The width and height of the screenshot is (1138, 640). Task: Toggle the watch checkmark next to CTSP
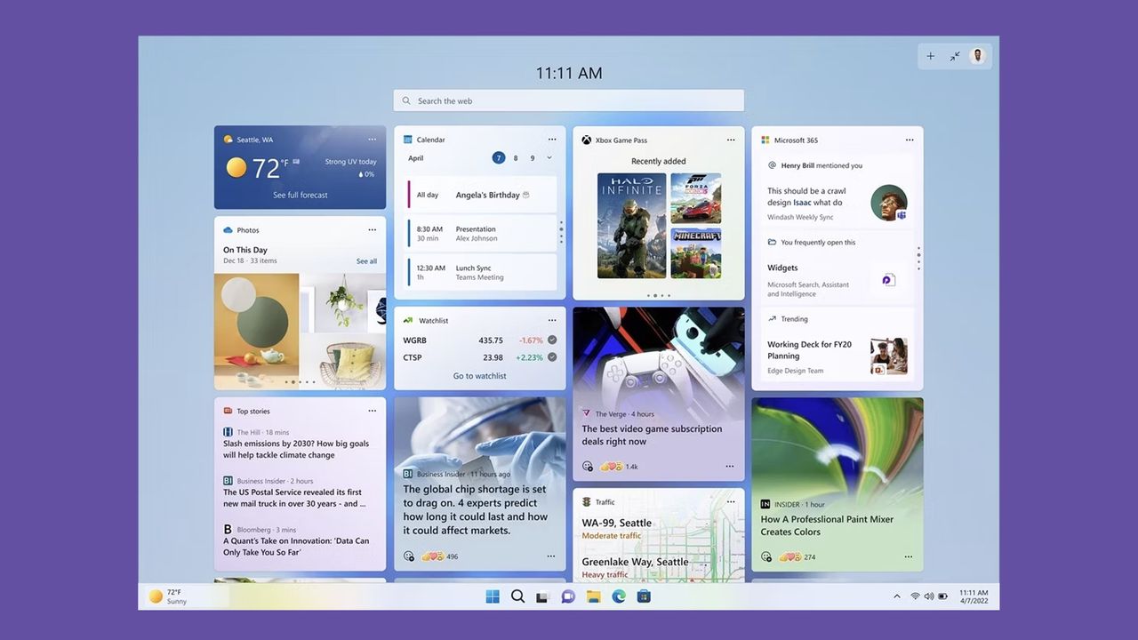552,356
